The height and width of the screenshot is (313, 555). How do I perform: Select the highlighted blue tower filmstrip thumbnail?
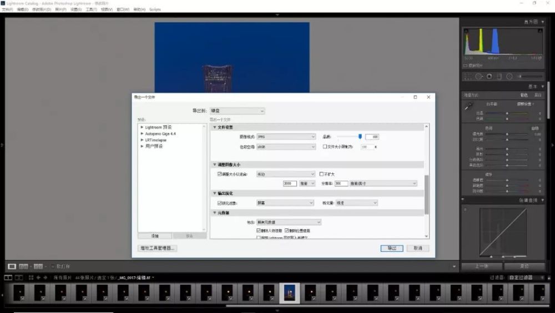(290, 293)
